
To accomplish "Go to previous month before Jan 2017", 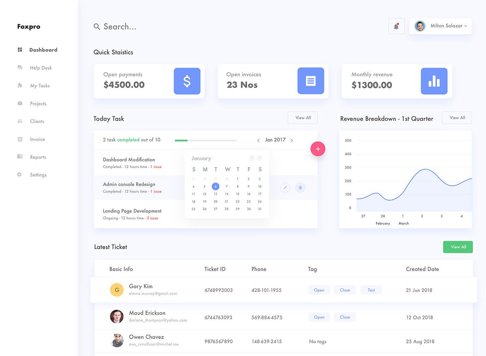I will [258, 140].
